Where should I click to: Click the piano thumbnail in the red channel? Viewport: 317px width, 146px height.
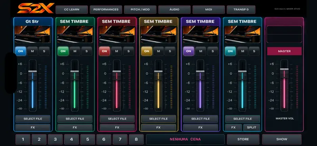point(117,34)
